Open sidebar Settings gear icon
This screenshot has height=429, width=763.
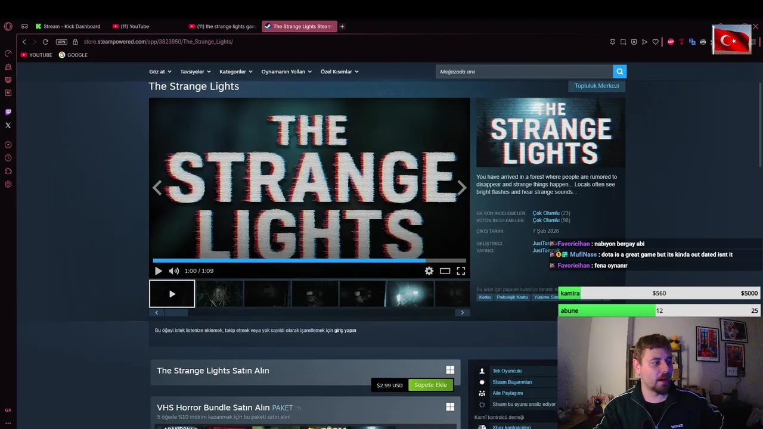point(8,184)
